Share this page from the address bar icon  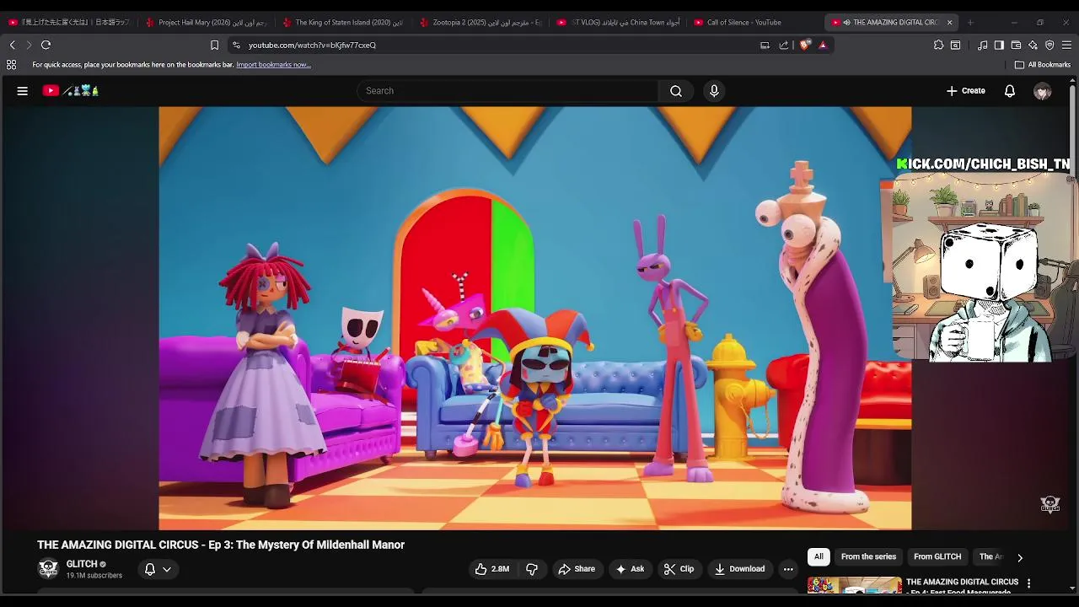coord(784,45)
